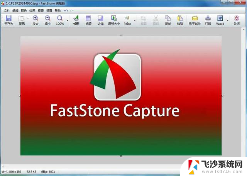Open the File (文件) menu
The height and width of the screenshot is (176, 247).
(7, 10)
